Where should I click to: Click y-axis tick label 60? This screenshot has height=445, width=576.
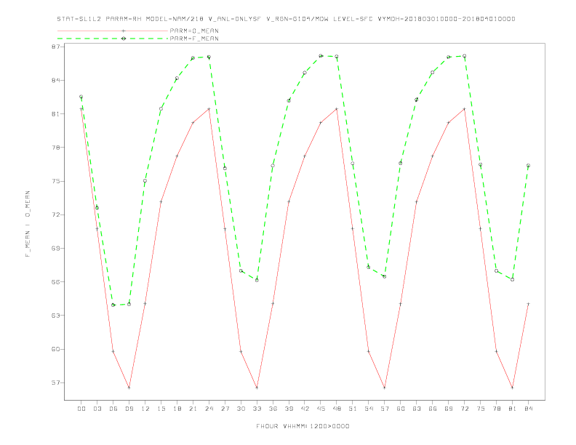click(x=57, y=349)
